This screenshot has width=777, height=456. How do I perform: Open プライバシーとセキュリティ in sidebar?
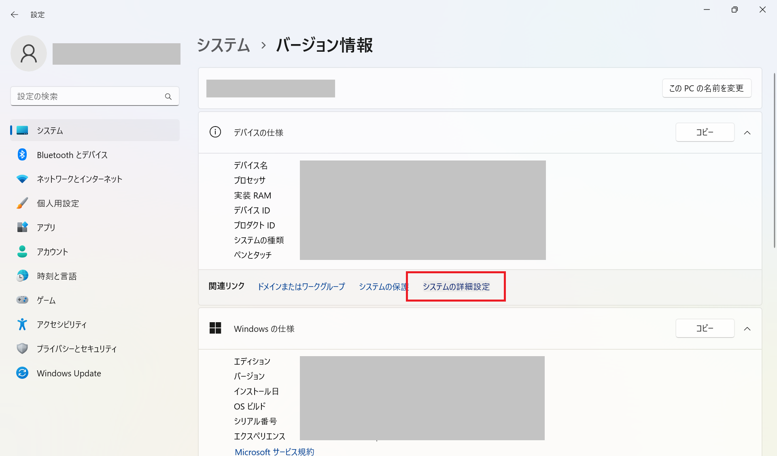point(77,348)
